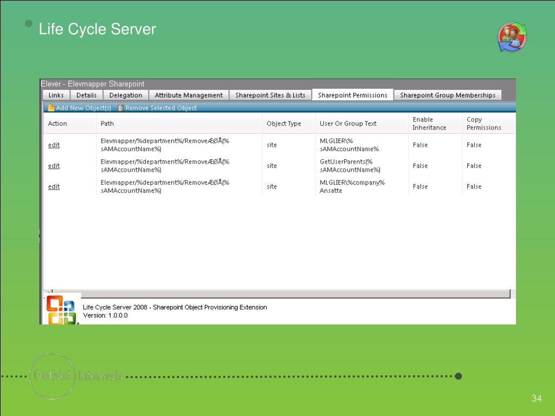Screen dimensions: 555x416
Task: Click the slide number 34
Action: tap(536, 398)
